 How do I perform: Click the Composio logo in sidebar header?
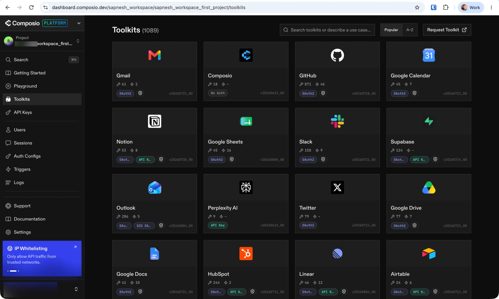pyautogui.click(x=23, y=23)
